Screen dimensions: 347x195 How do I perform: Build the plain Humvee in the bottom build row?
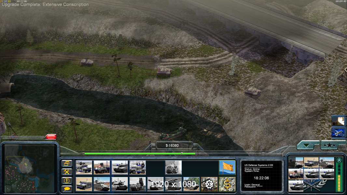84,184
